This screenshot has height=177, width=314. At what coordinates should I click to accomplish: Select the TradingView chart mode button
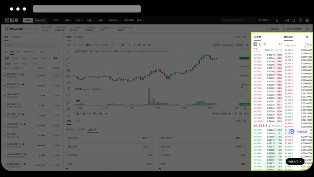tap(228, 45)
